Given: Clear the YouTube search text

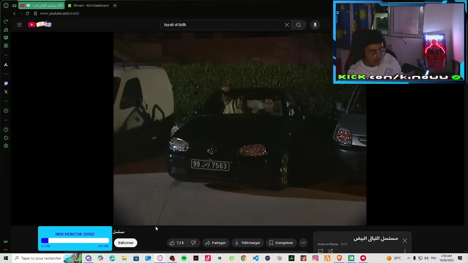Looking at the screenshot, I should (287, 25).
